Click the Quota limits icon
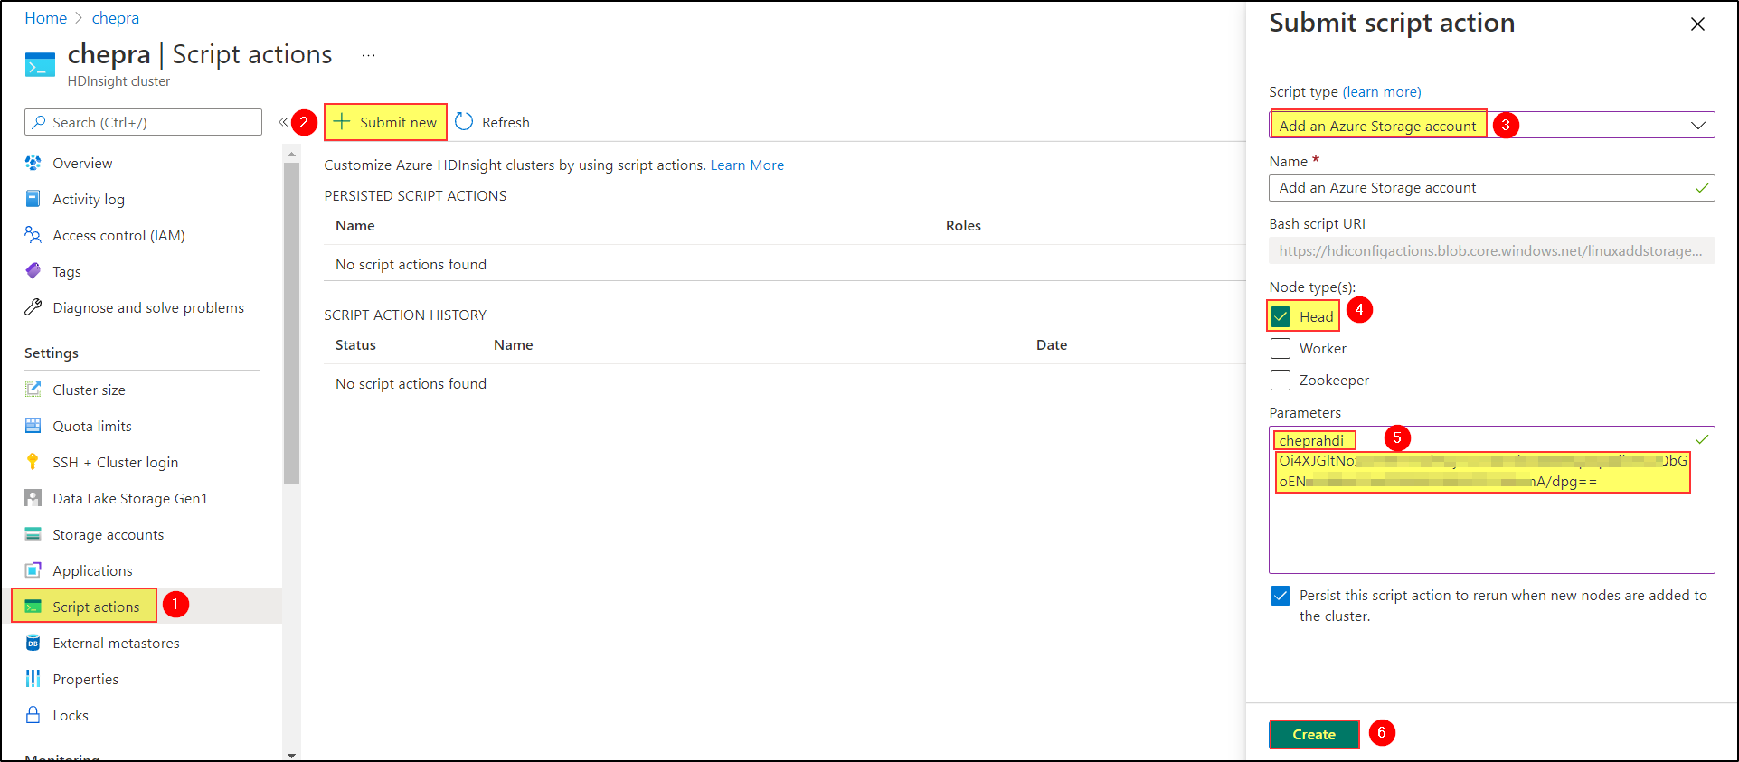Image resolution: width=1739 pixels, height=762 pixels. point(33,426)
